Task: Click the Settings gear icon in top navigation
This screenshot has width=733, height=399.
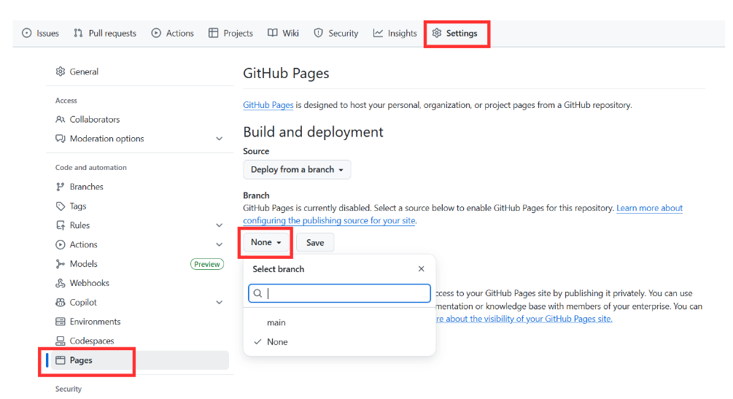Action: (437, 34)
